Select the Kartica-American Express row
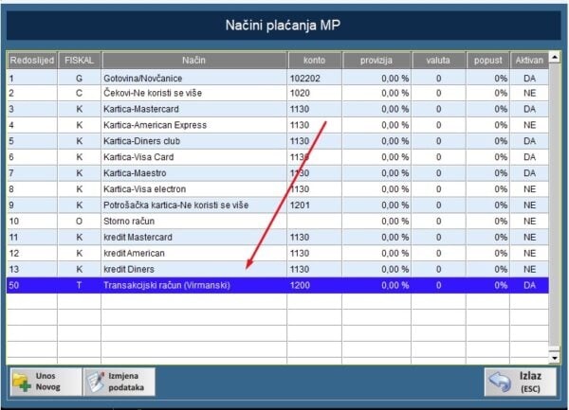This screenshot has height=410, width=569. point(194,125)
